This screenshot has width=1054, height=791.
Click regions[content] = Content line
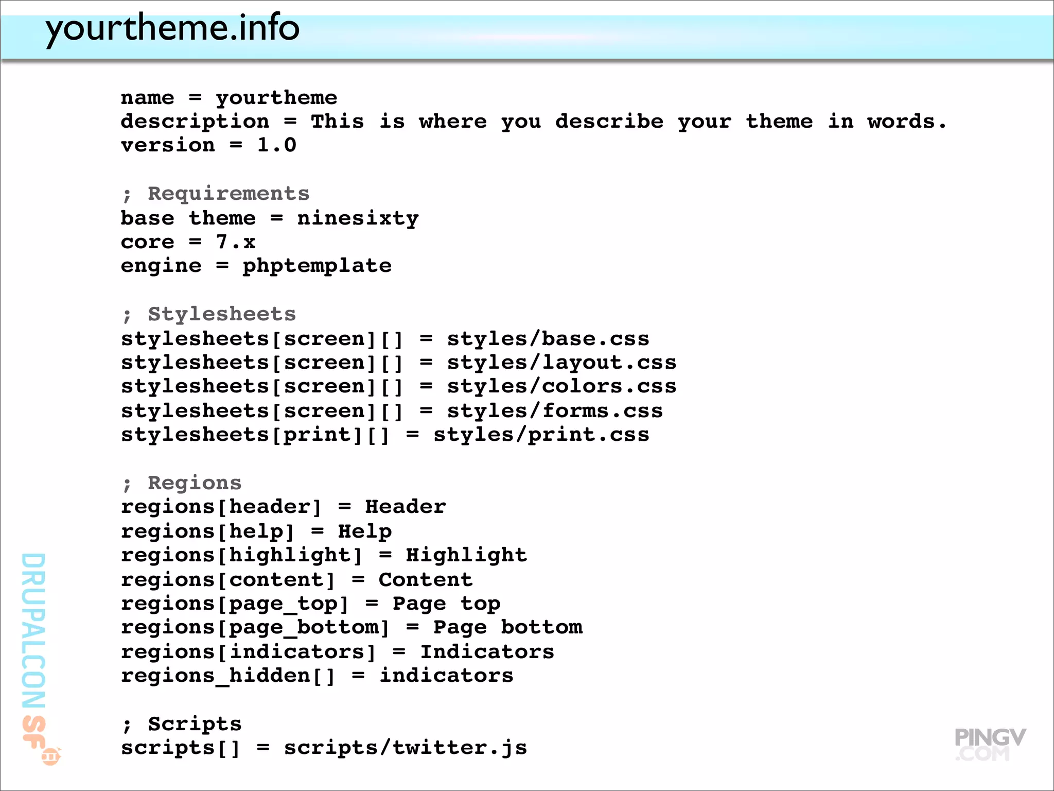click(297, 580)
